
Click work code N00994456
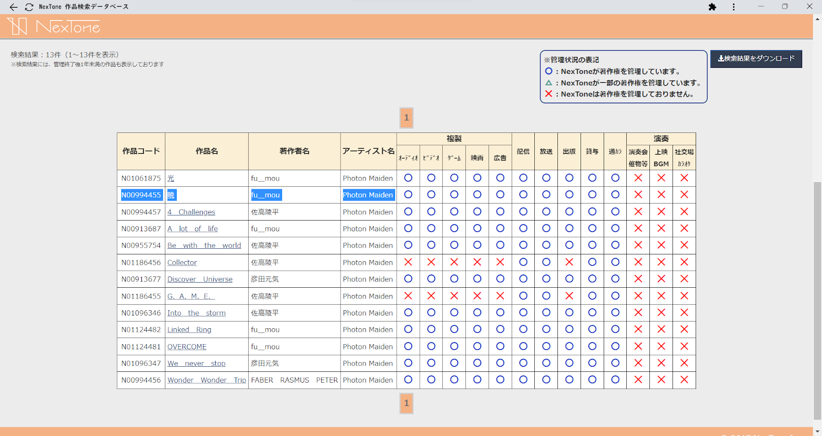tap(141, 380)
